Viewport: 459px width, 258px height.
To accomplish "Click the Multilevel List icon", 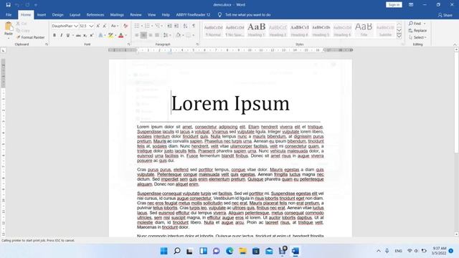I will 158,26.
